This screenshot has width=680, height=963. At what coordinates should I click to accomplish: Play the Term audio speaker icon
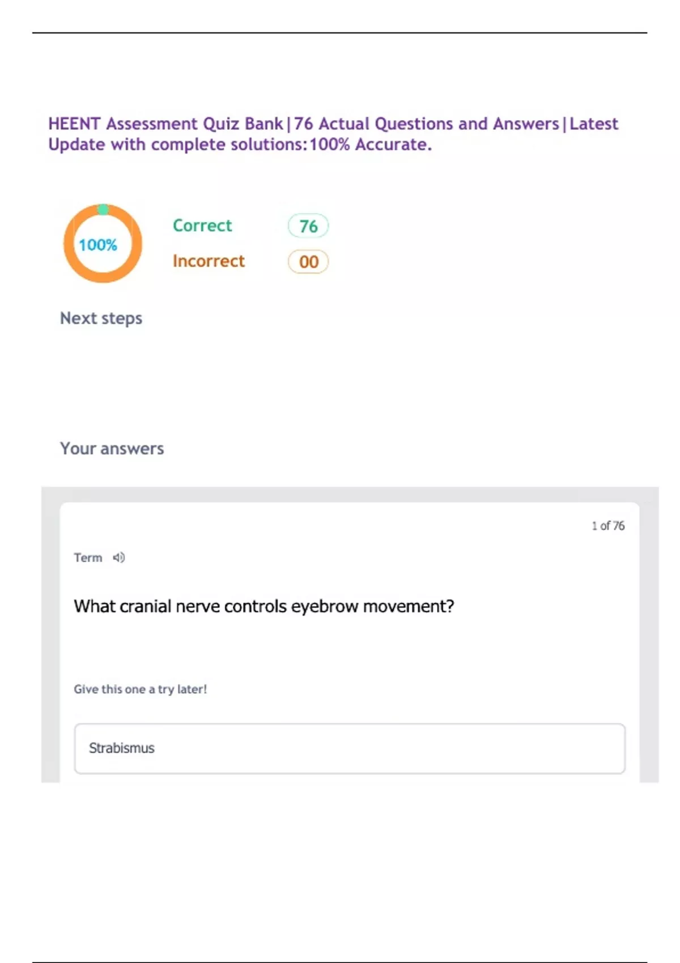118,558
